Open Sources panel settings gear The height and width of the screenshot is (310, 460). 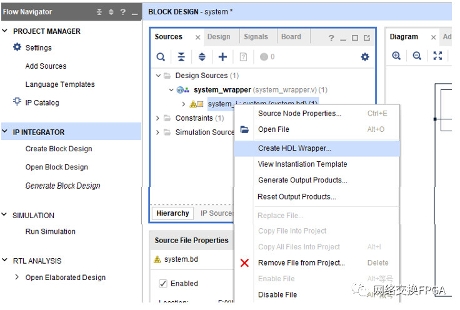365,57
